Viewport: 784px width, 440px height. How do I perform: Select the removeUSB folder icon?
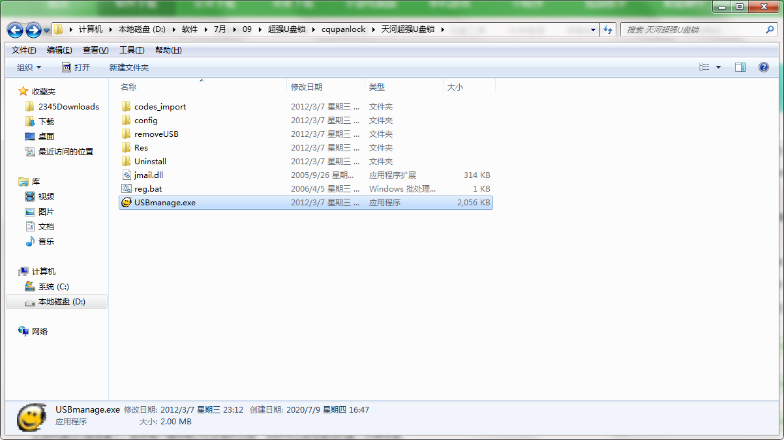[x=127, y=134]
